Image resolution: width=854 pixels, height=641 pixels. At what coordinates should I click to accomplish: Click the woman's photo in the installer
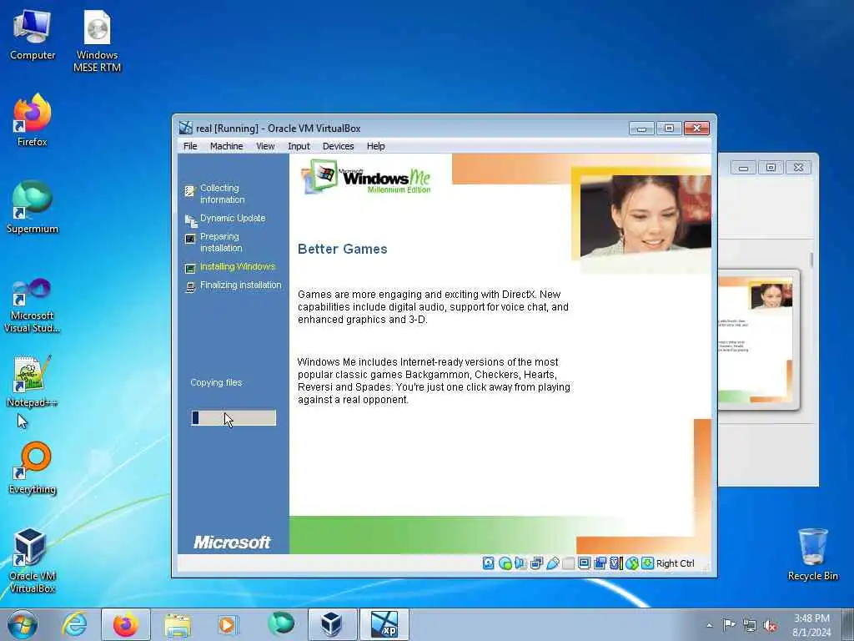646,216
